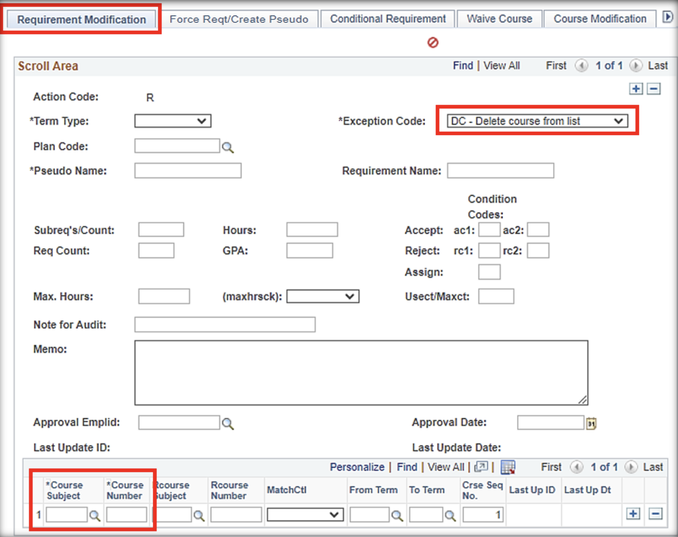Delete the current Scroll Area row

654,89
